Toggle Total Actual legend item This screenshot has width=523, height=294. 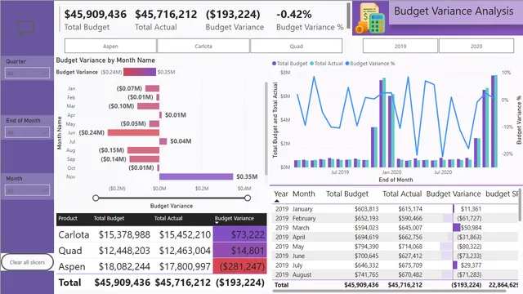coord(326,64)
